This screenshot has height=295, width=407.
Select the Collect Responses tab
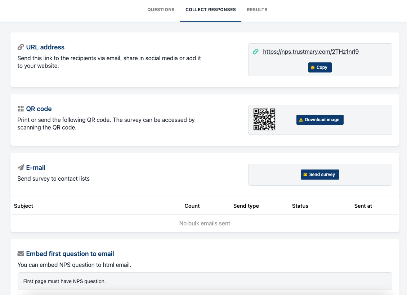211,10
